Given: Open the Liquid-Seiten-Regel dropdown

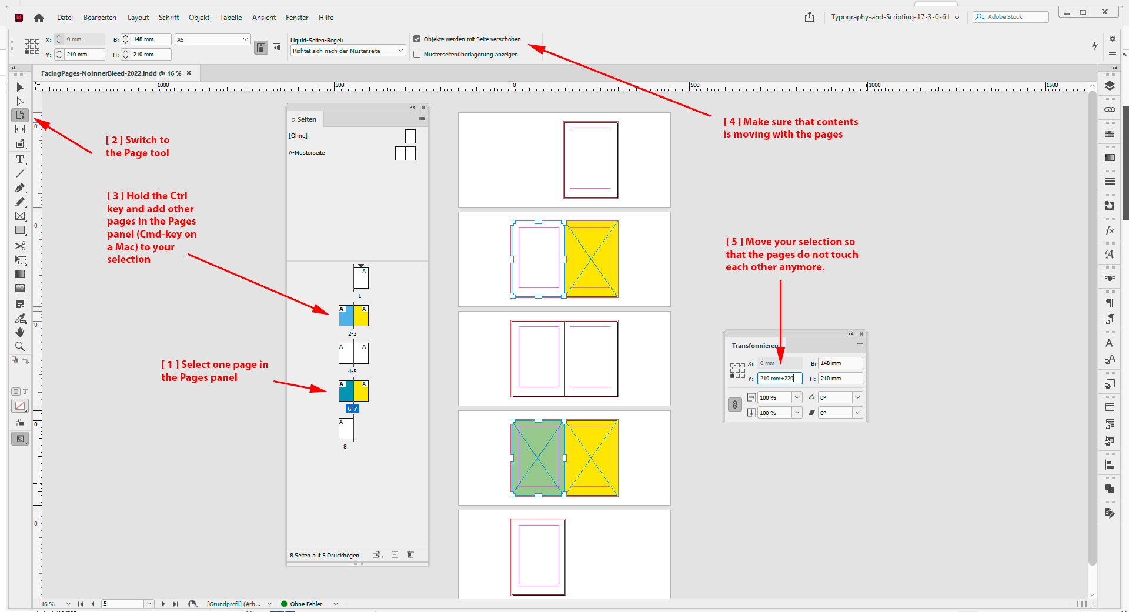Looking at the screenshot, I should pyautogui.click(x=400, y=51).
